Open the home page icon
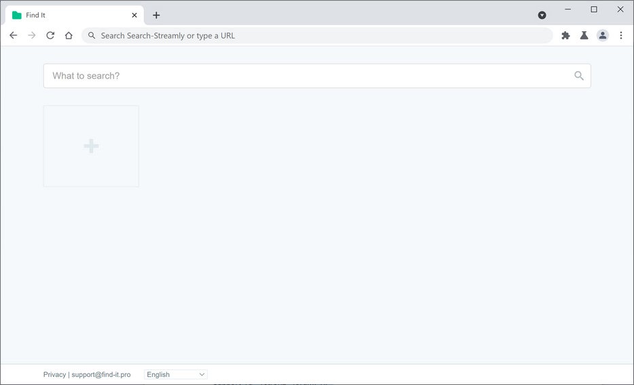 point(69,35)
